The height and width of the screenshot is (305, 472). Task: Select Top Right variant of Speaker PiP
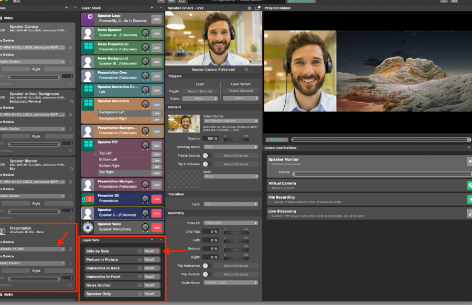pos(106,172)
